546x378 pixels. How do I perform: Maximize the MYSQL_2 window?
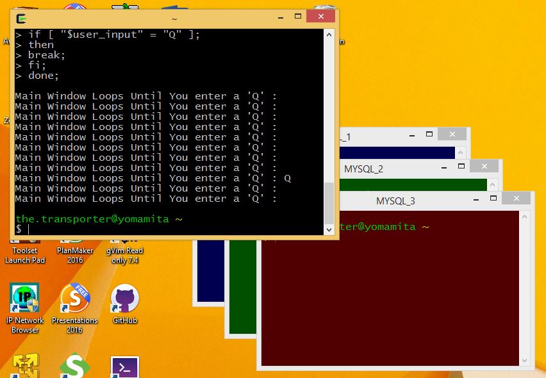(x=461, y=166)
